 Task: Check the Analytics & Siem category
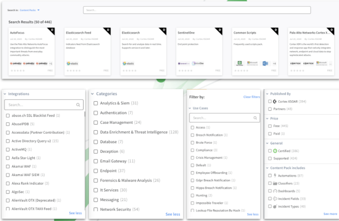(96, 103)
